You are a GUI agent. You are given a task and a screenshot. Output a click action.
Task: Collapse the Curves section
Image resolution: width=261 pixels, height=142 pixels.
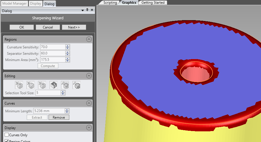[x=89, y=103]
